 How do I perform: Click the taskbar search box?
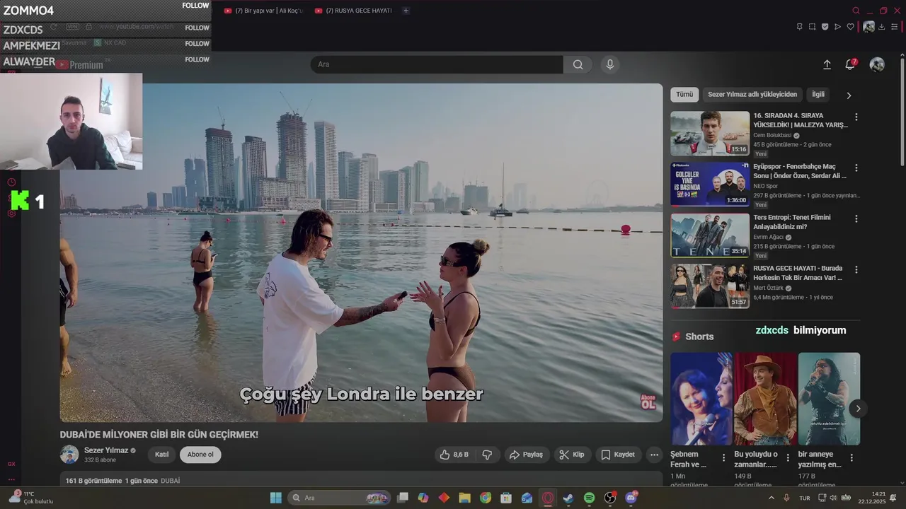point(339,498)
